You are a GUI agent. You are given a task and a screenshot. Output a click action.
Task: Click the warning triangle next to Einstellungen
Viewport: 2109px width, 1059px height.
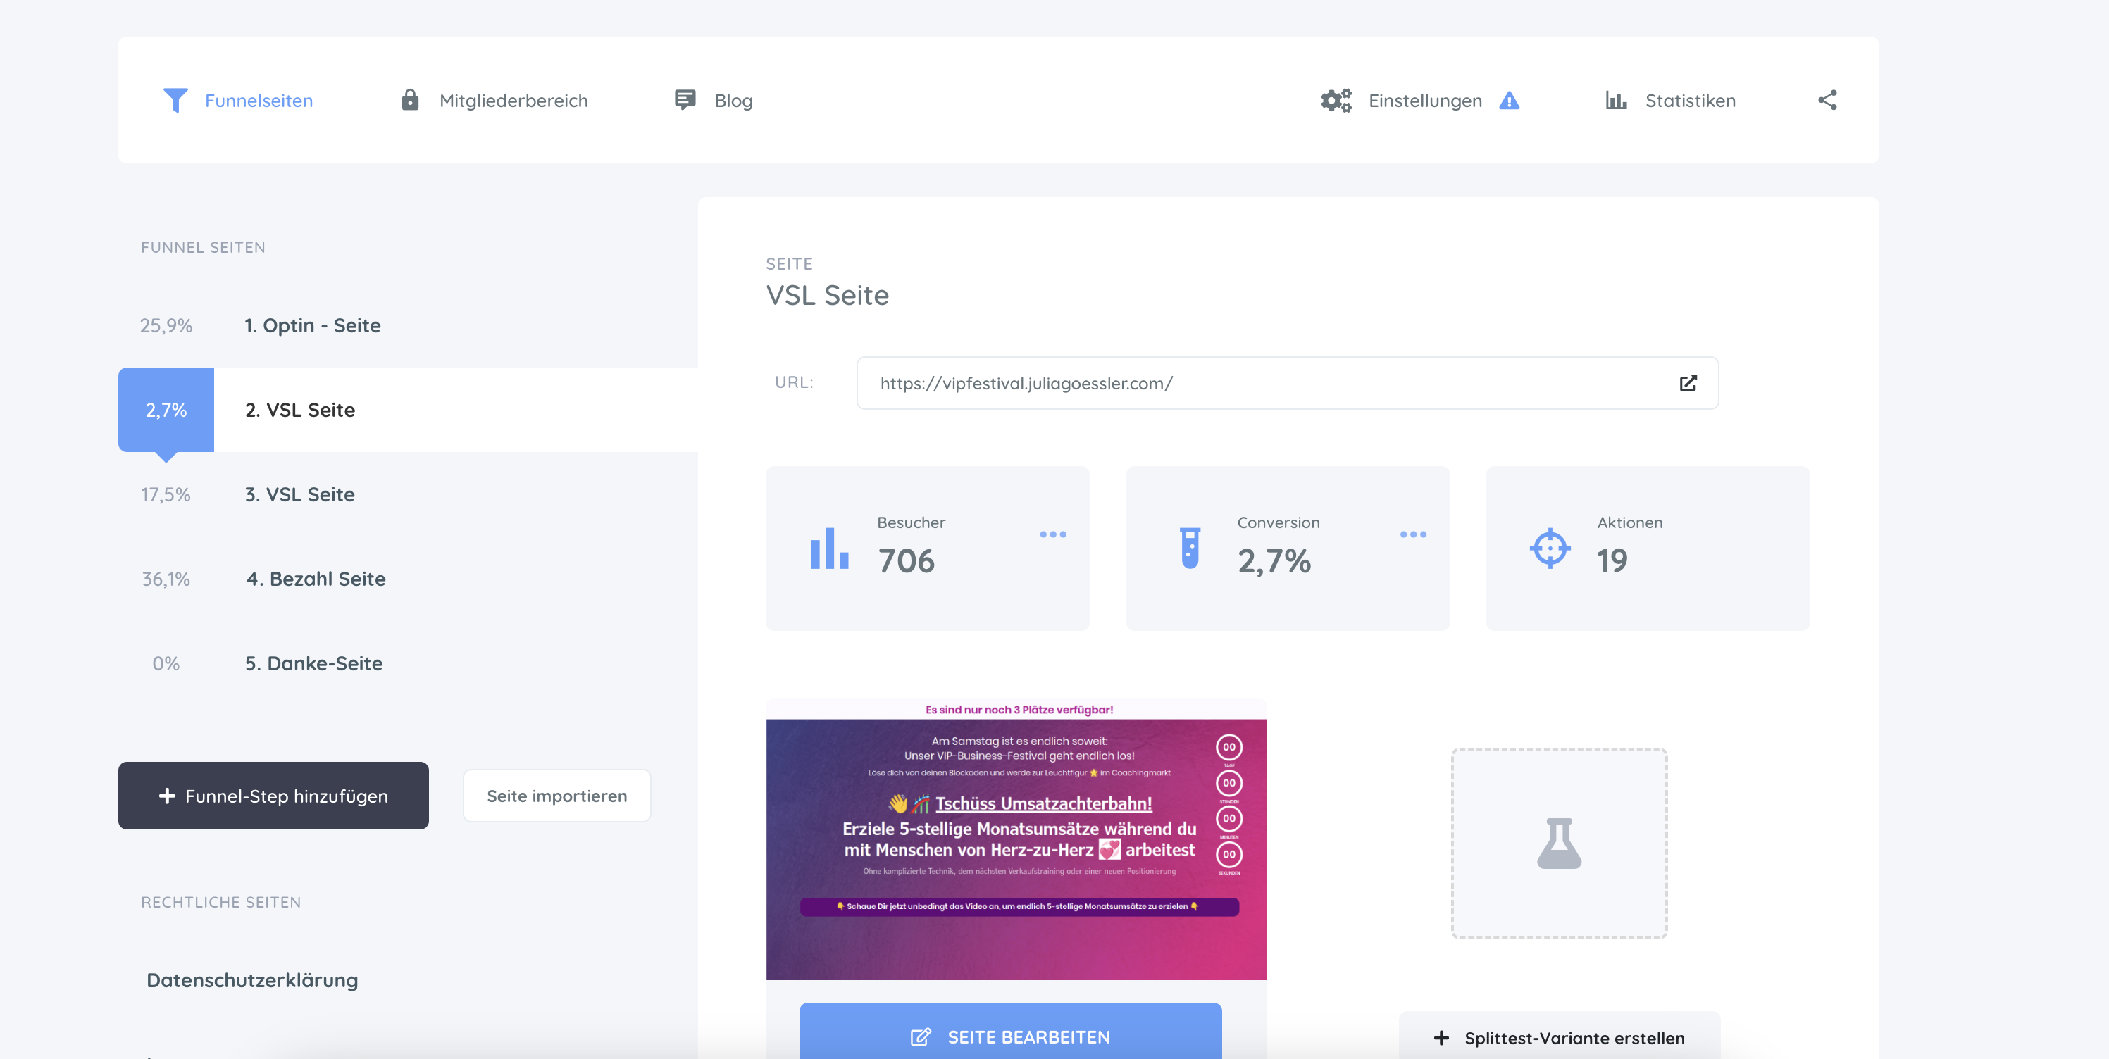pyautogui.click(x=1509, y=100)
